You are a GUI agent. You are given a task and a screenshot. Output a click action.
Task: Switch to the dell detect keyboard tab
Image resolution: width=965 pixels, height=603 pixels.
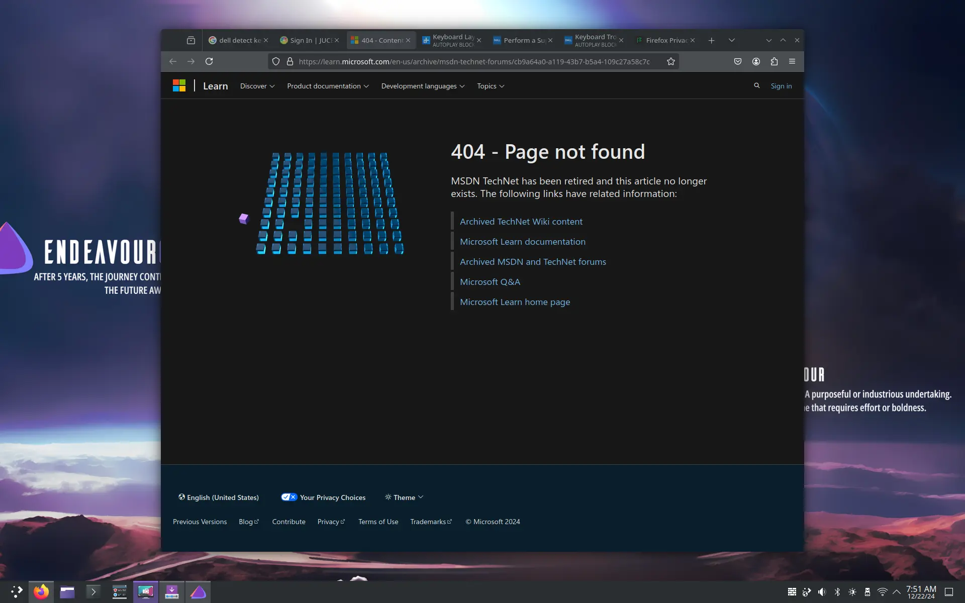pyautogui.click(x=236, y=40)
